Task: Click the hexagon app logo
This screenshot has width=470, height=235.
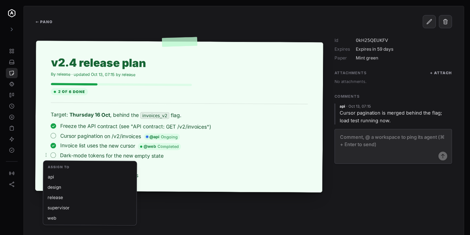Action: tap(12, 13)
